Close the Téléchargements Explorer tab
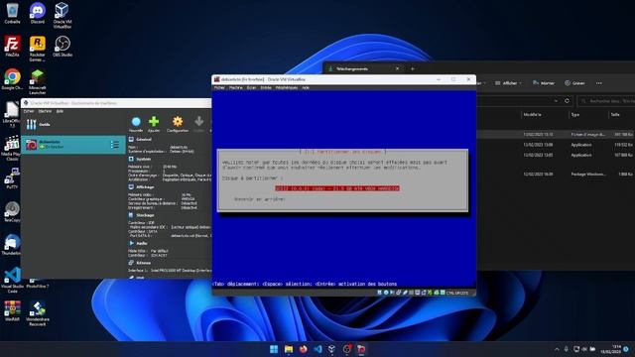 [397, 68]
